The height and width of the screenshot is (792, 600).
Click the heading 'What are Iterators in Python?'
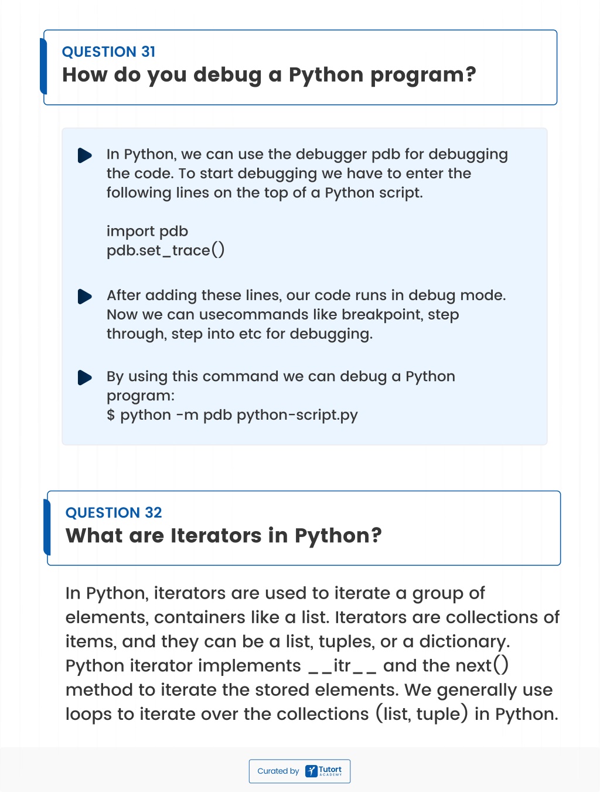223,536
